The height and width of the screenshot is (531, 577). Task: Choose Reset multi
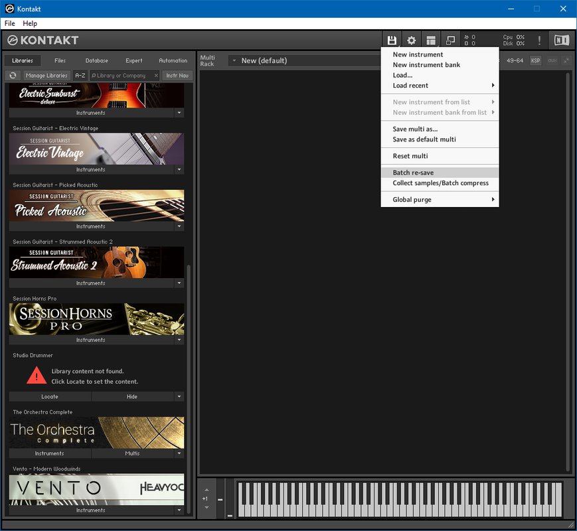click(x=440, y=156)
